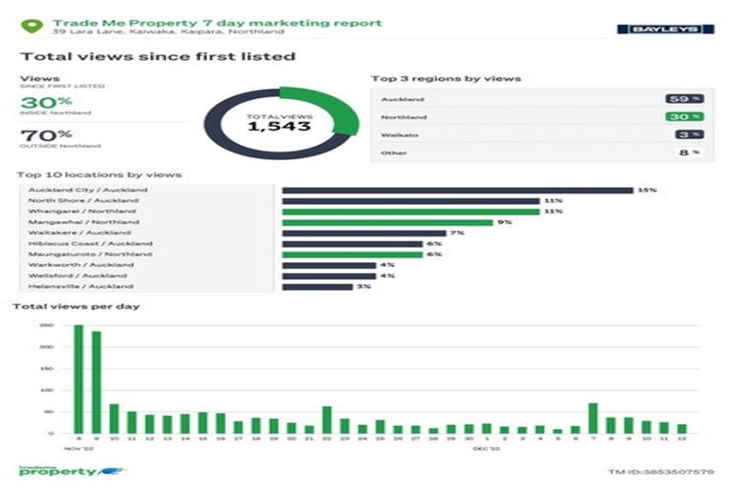733x488 pixels.
Task: Select the Helensville / Auckland row label
Action: coord(80,286)
